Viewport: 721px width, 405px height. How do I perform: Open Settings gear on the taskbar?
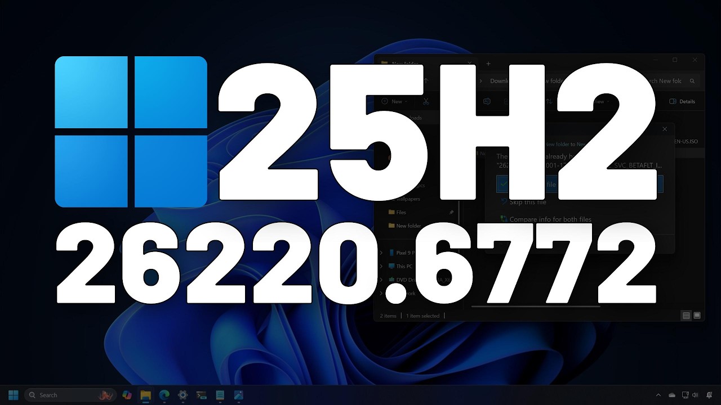[183, 395]
